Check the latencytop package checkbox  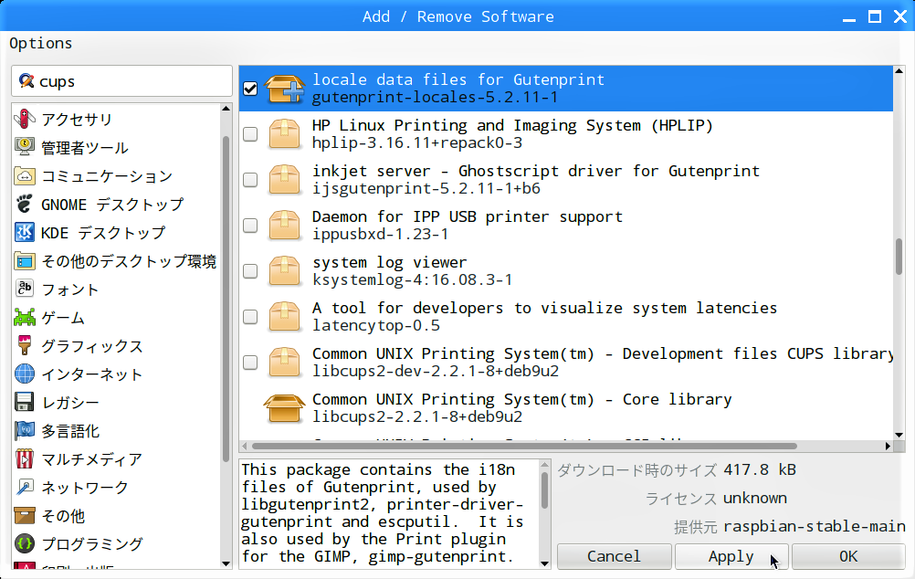point(250,316)
